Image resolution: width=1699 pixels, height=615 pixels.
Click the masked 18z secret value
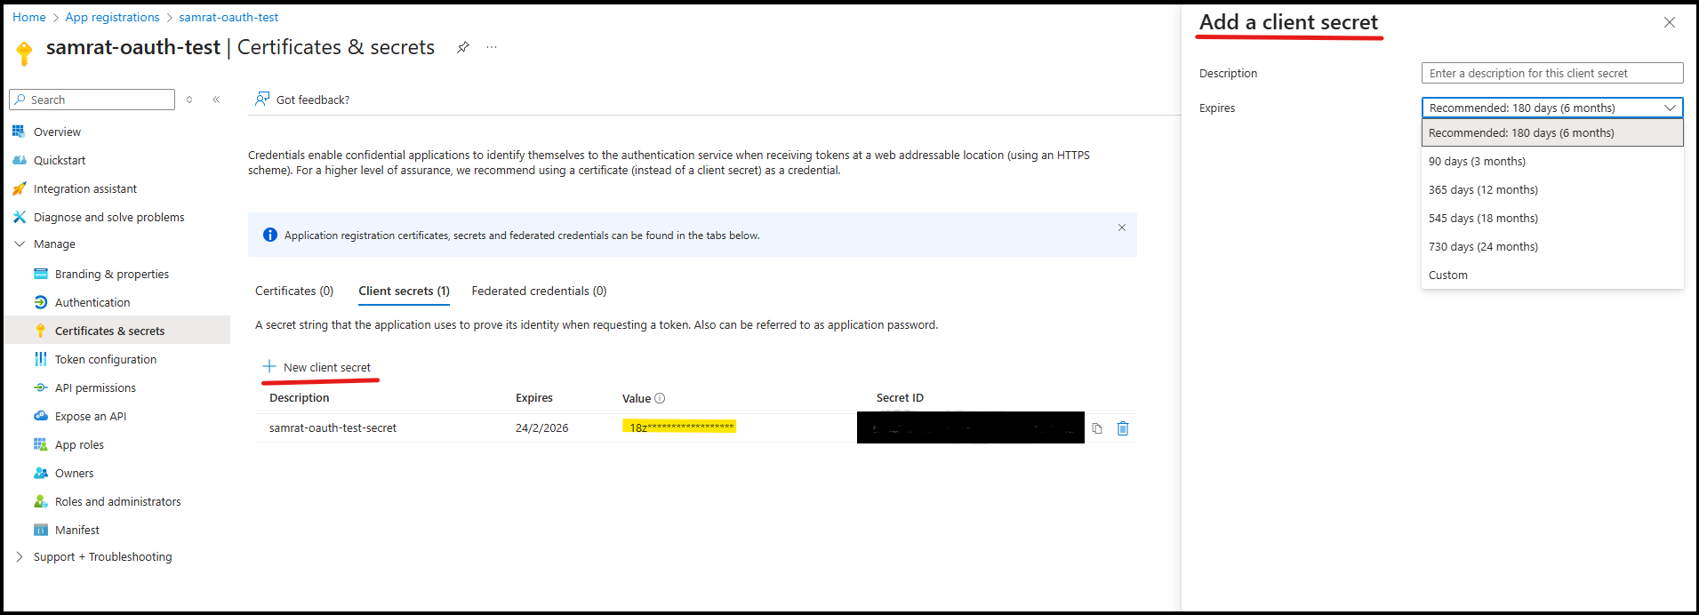click(679, 427)
